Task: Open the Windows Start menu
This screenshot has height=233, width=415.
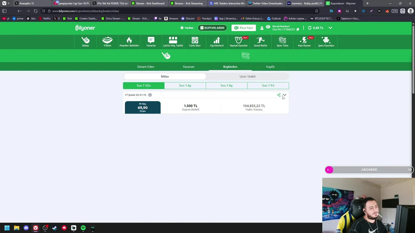Action: pos(7,228)
